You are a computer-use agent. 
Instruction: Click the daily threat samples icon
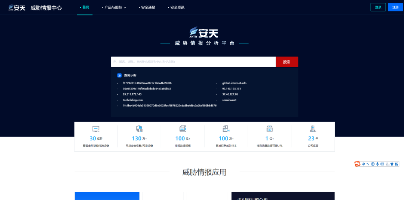(x=226, y=129)
